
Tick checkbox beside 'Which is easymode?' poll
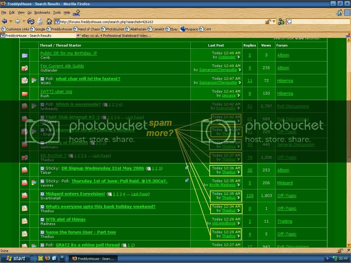pos(42,104)
